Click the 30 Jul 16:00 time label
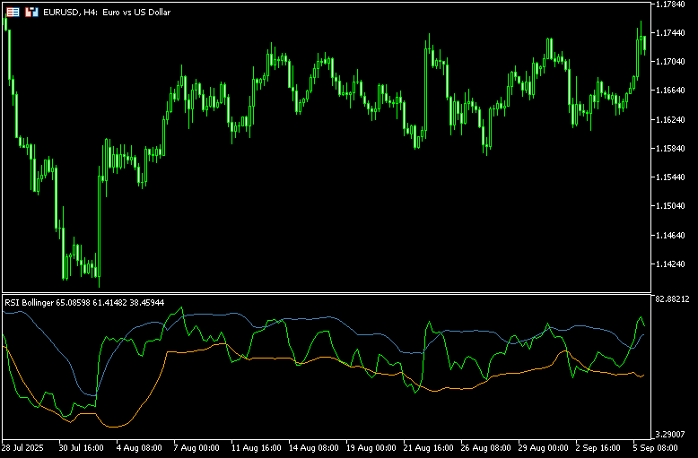 (82, 446)
